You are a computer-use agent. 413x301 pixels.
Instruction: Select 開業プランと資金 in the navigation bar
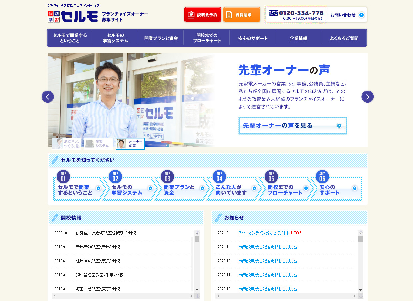pos(161,38)
